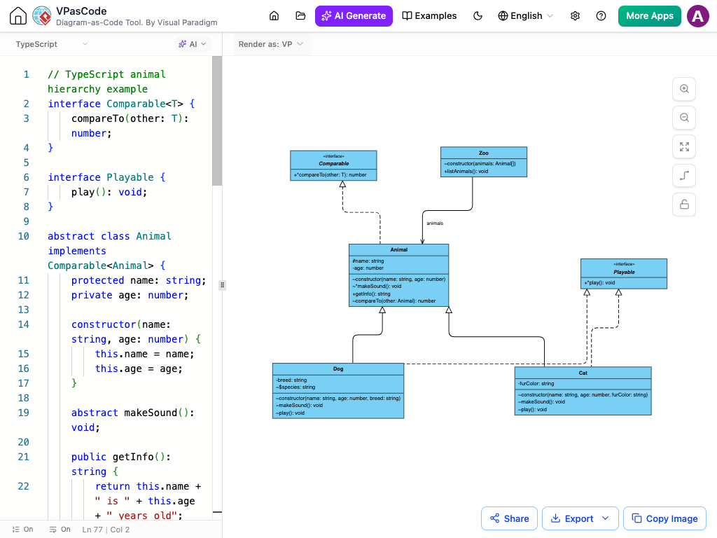Open the user avatar A menu
The image size is (717, 538).
click(698, 16)
